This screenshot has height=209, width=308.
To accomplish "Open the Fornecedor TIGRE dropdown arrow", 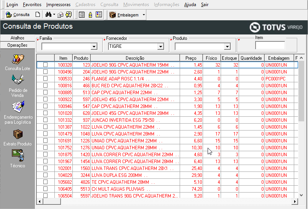I will click(161, 47).
